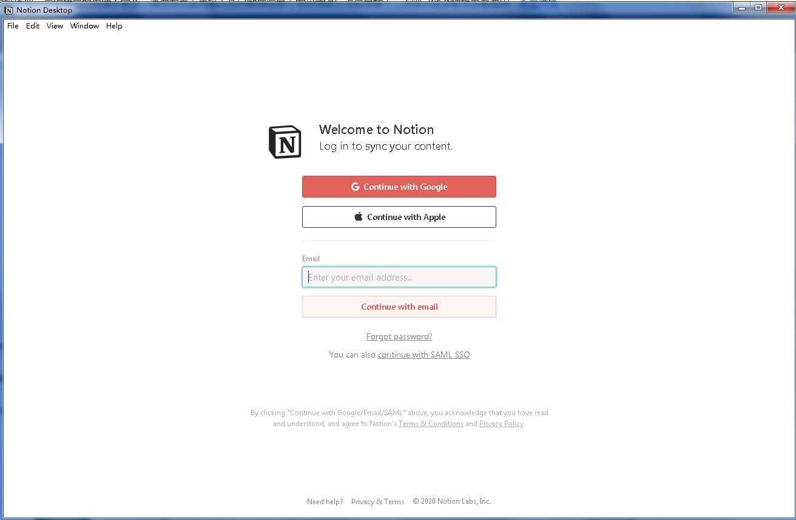Submit with Continue with email button
The height and width of the screenshot is (520, 796).
click(399, 307)
